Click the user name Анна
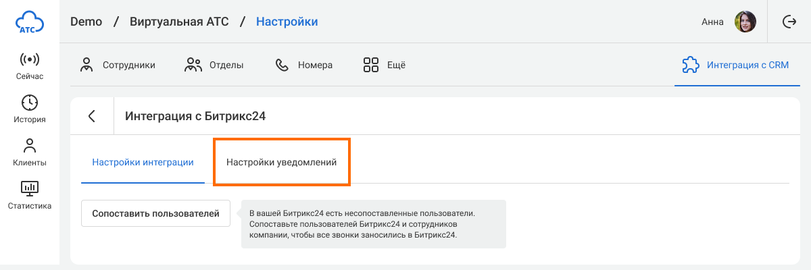This screenshot has width=811, height=270. tap(712, 22)
